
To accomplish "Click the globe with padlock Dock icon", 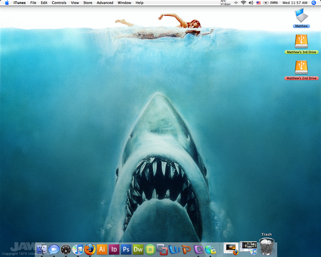I will click(x=210, y=250).
